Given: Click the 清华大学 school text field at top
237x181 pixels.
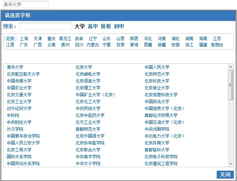Looking at the screenshot, I should [25, 4].
